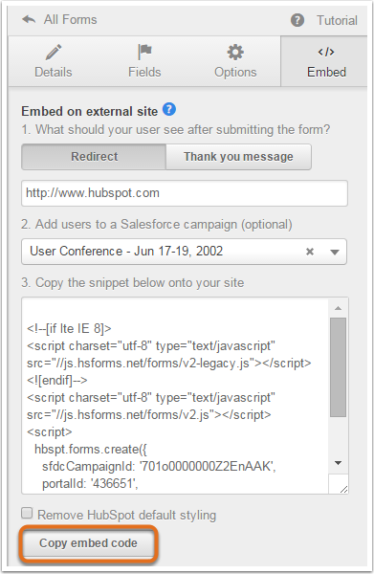This screenshot has height=574, width=374.
Task: Click the redirect URL input field
Action: pos(185,193)
